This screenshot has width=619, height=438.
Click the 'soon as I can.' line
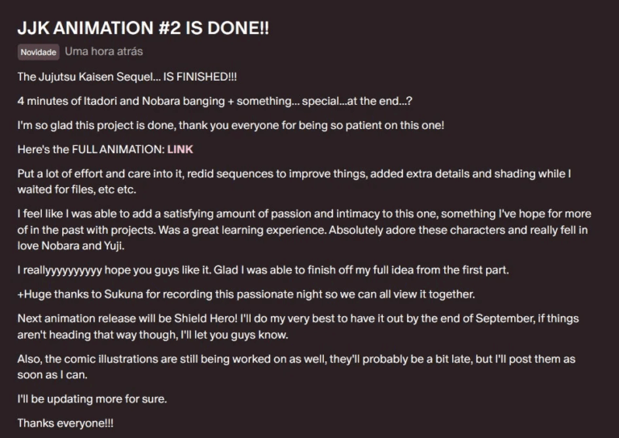(52, 375)
